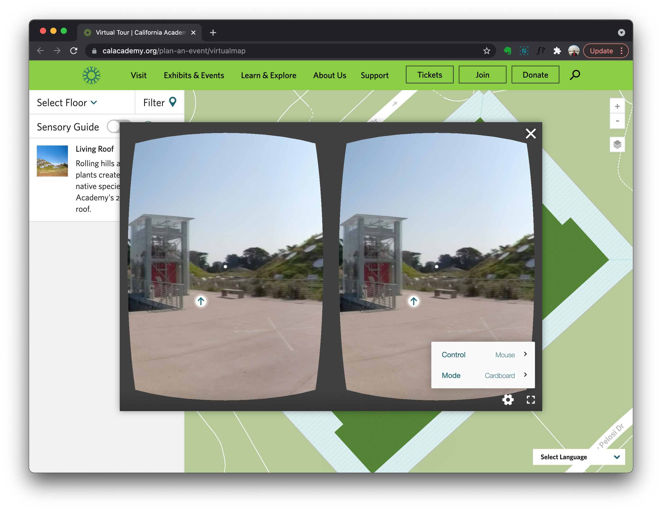This screenshot has height=511, width=662.
Task: Zoom in on the map
Action: point(617,106)
